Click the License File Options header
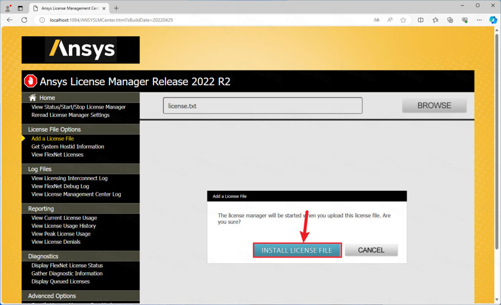 81,129
